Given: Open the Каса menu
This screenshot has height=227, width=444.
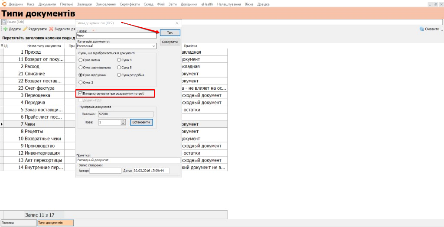Looking at the screenshot, I should coord(31,4).
